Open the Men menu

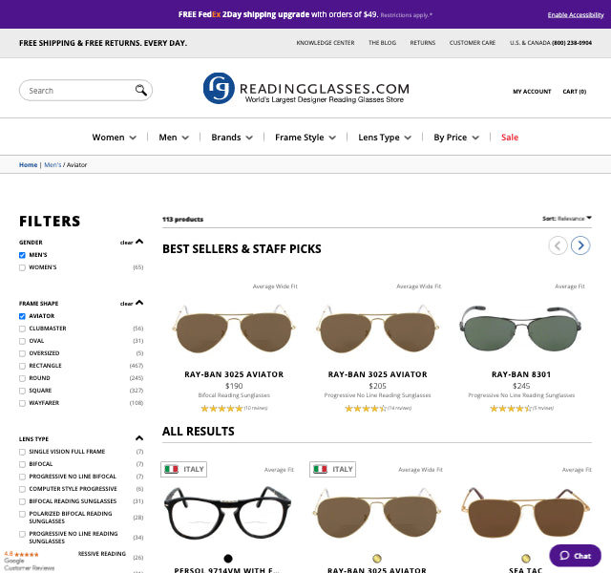174,138
